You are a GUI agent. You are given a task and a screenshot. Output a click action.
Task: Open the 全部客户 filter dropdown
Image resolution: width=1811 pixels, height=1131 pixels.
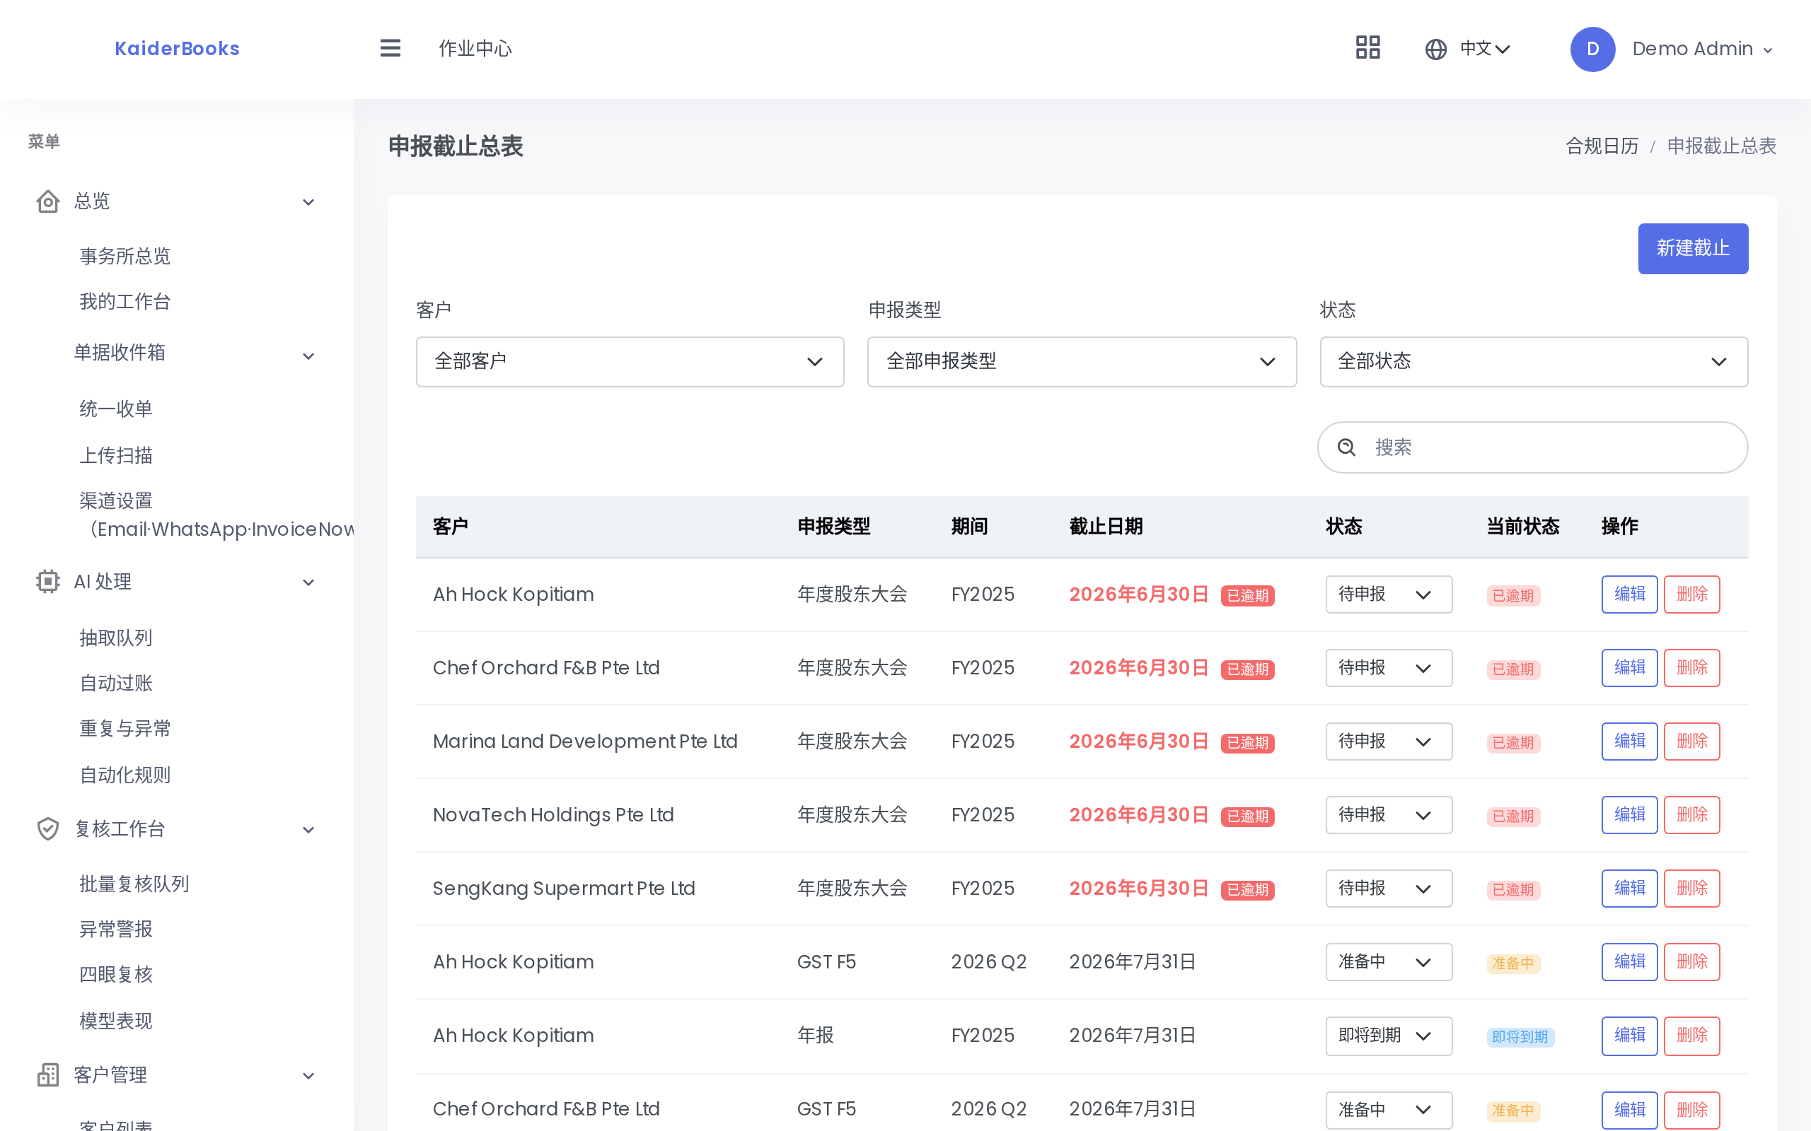point(630,361)
